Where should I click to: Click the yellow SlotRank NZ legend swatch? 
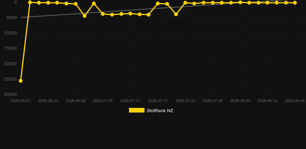(x=137, y=110)
